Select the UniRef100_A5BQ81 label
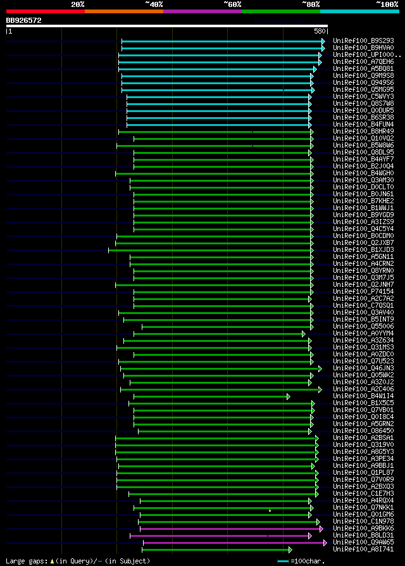Image resolution: width=405 pixels, height=566 pixels. (x=363, y=68)
